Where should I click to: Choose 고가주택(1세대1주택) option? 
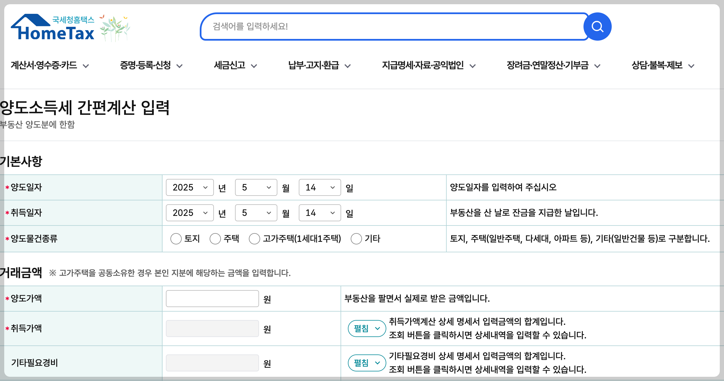255,239
